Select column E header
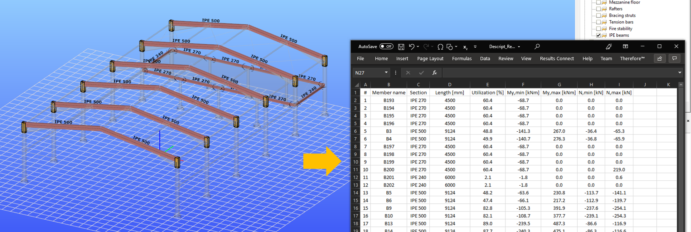Image resolution: width=691 pixels, height=232 pixels. [x=487, y=84]
